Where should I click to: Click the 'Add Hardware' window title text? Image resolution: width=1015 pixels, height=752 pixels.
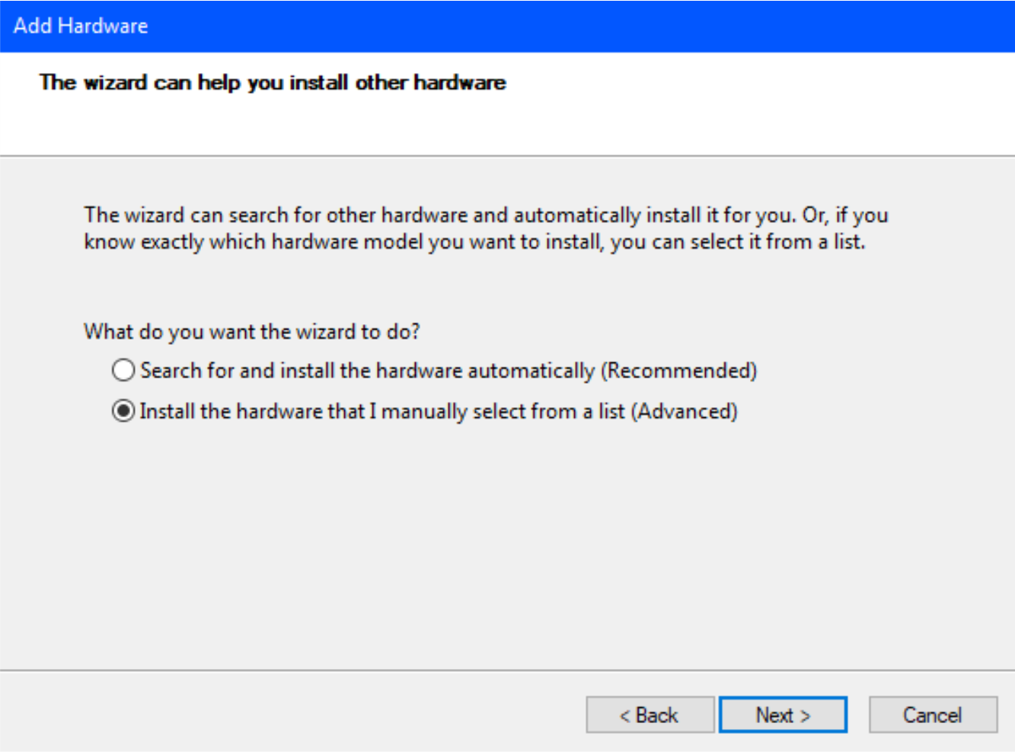point(81,26)
